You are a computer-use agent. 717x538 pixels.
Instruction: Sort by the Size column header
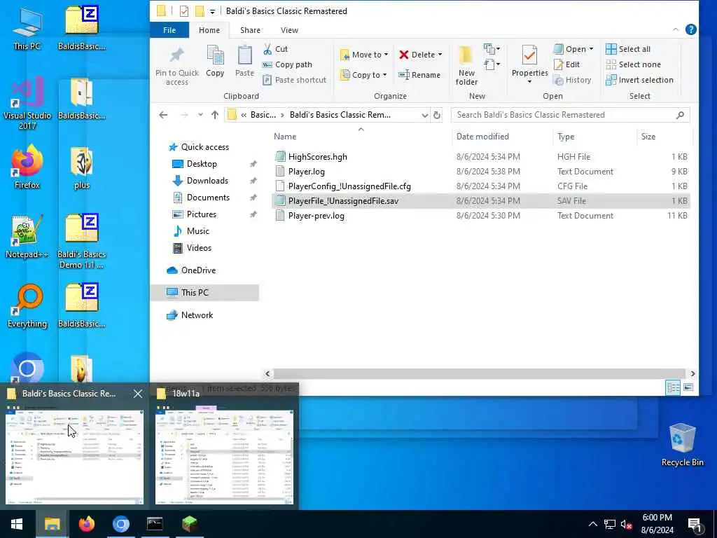tap(648, 137)
